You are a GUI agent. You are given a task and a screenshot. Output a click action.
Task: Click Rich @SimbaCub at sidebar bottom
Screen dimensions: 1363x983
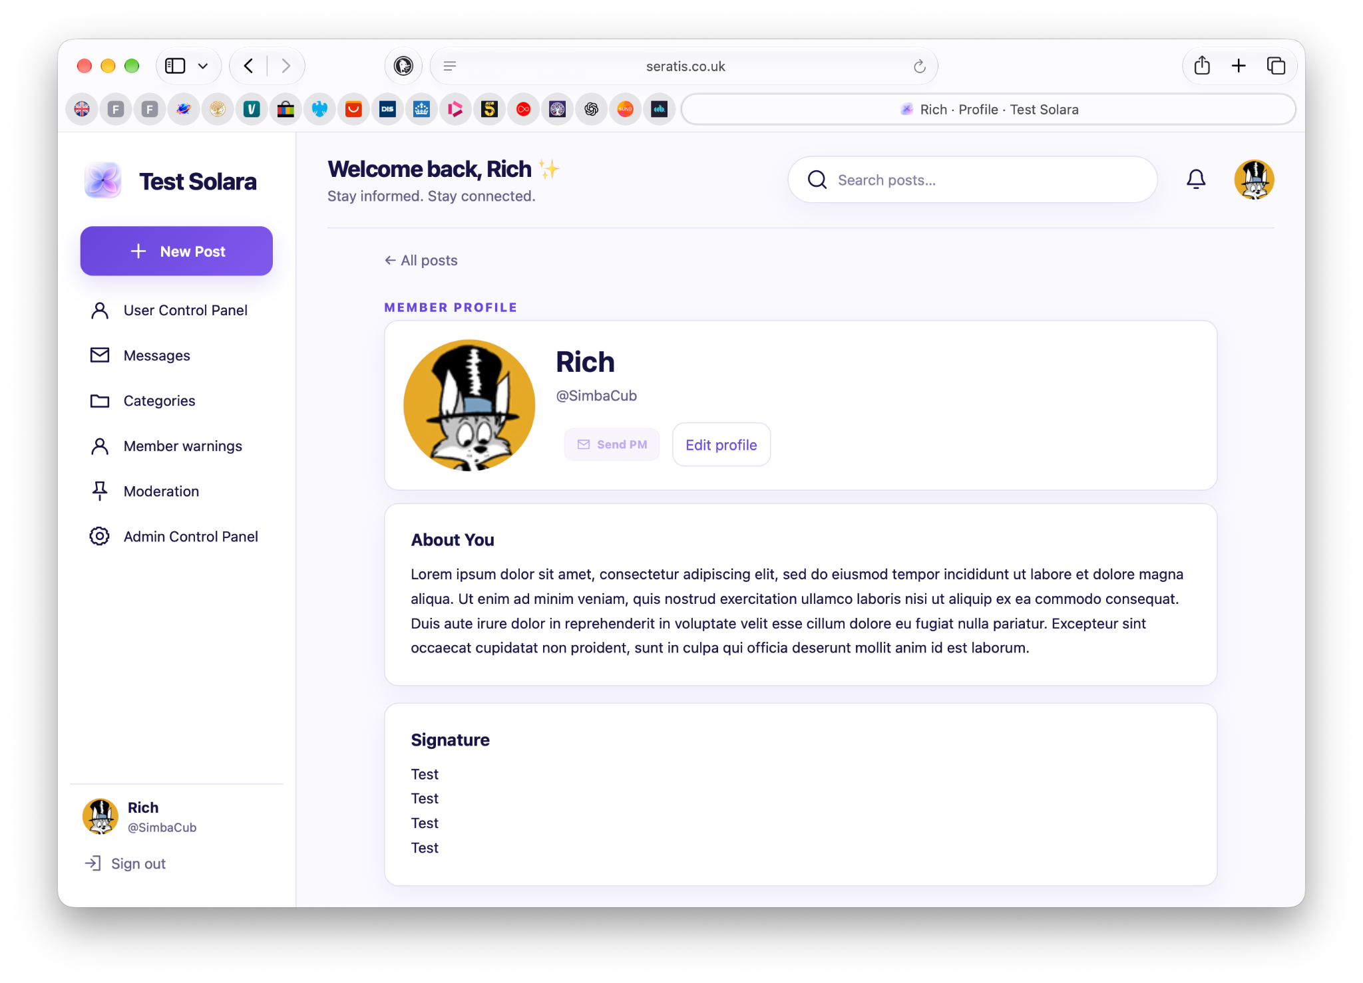pyautogui.click(x=140, y=817)
